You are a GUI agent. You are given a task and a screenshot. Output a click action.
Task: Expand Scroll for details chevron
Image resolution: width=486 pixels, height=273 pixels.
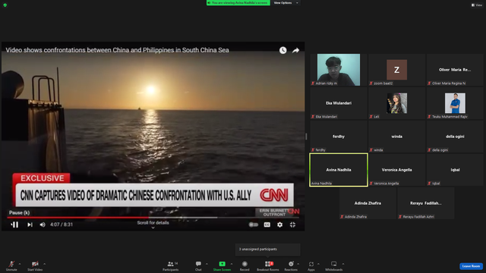pos(153,227)
